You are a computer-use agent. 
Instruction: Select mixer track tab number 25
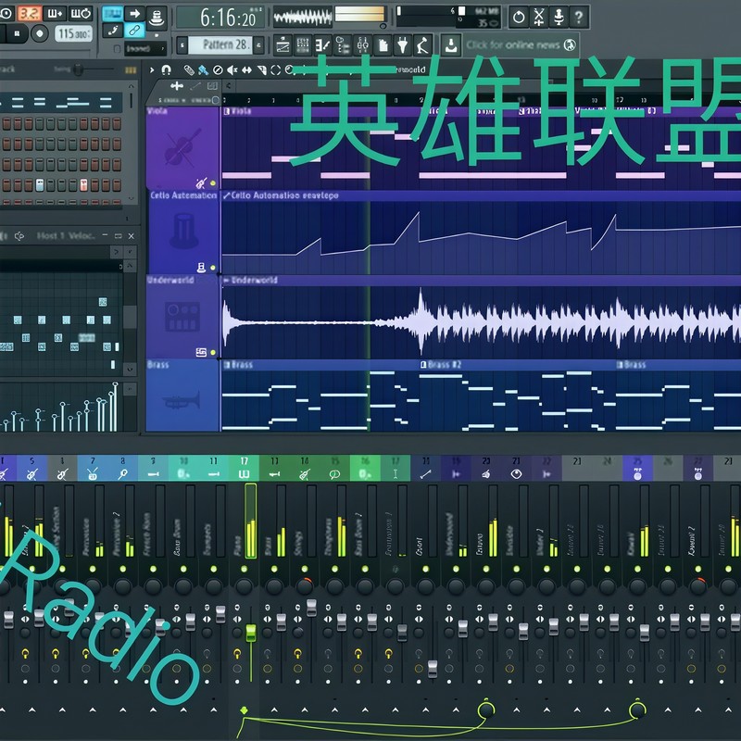point(637,468)
